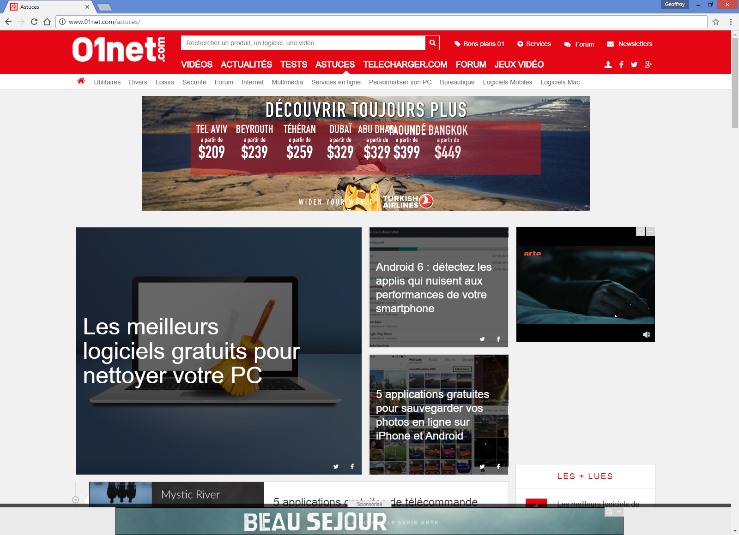Screen dimensions: 739x535
Task: Open 01net Twitter icon in header
Action: click(634, 65)
